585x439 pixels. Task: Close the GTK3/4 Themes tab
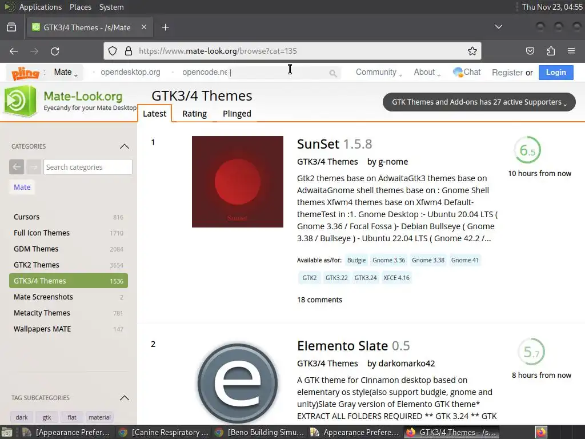[x=144, y=27]
